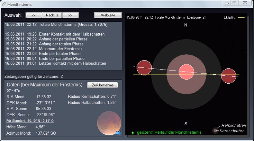Click the moon at center of the Kernschatten
The image size is (254, 141).
point(186,71)
